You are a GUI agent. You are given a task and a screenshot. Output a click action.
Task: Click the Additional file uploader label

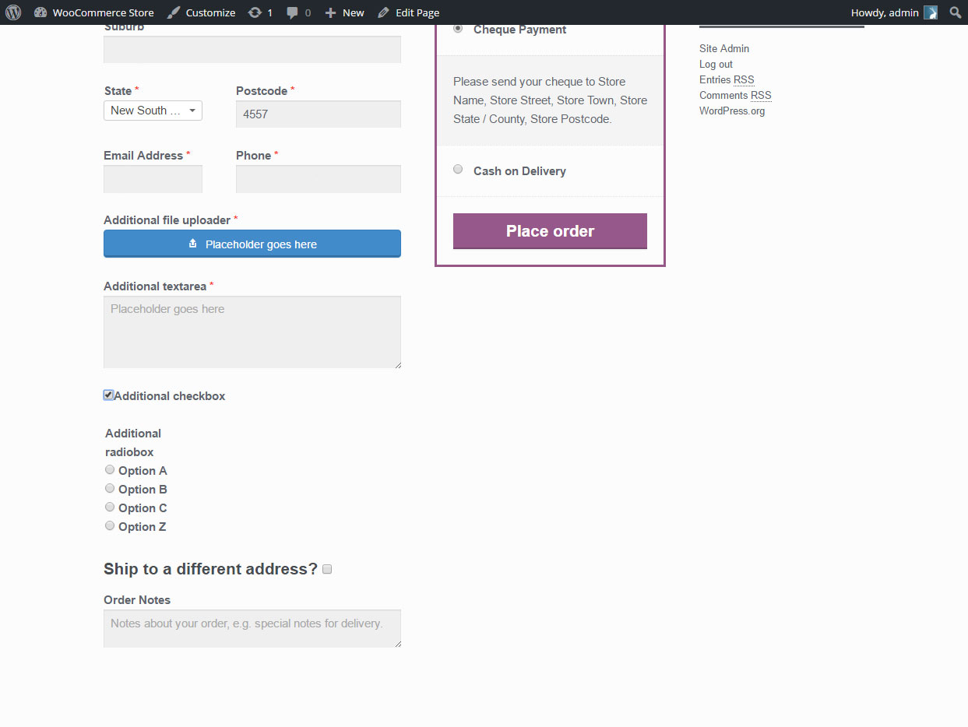pos(167,220)
